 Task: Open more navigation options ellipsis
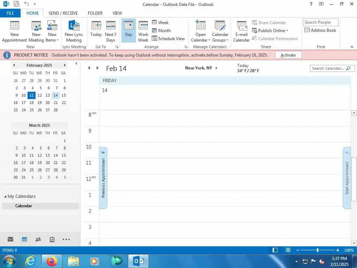tap(66, 239)
